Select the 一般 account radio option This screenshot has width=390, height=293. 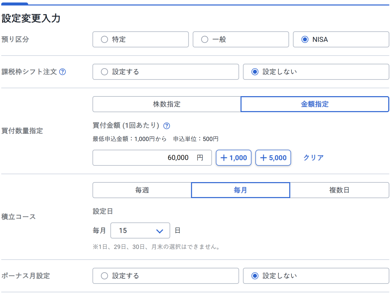240,39
